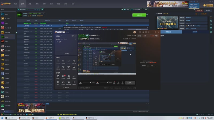Click the heart likes icon beside stream title
The height and width of the screenshot is (120, 214).
pyautogui.click(x=133, y=39)
